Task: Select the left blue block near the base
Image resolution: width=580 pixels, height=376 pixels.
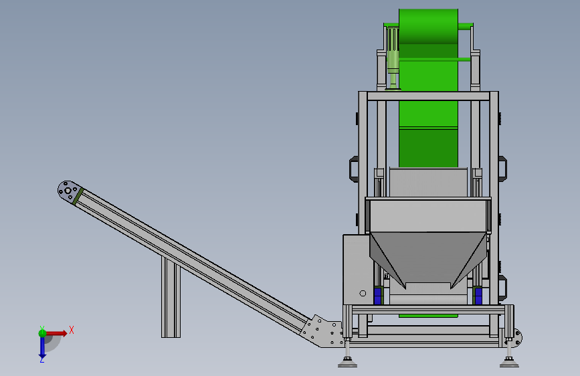Action: pyautogui.click(x=378, y=296)
